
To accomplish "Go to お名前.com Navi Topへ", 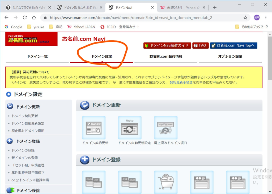I will [233, 45].
